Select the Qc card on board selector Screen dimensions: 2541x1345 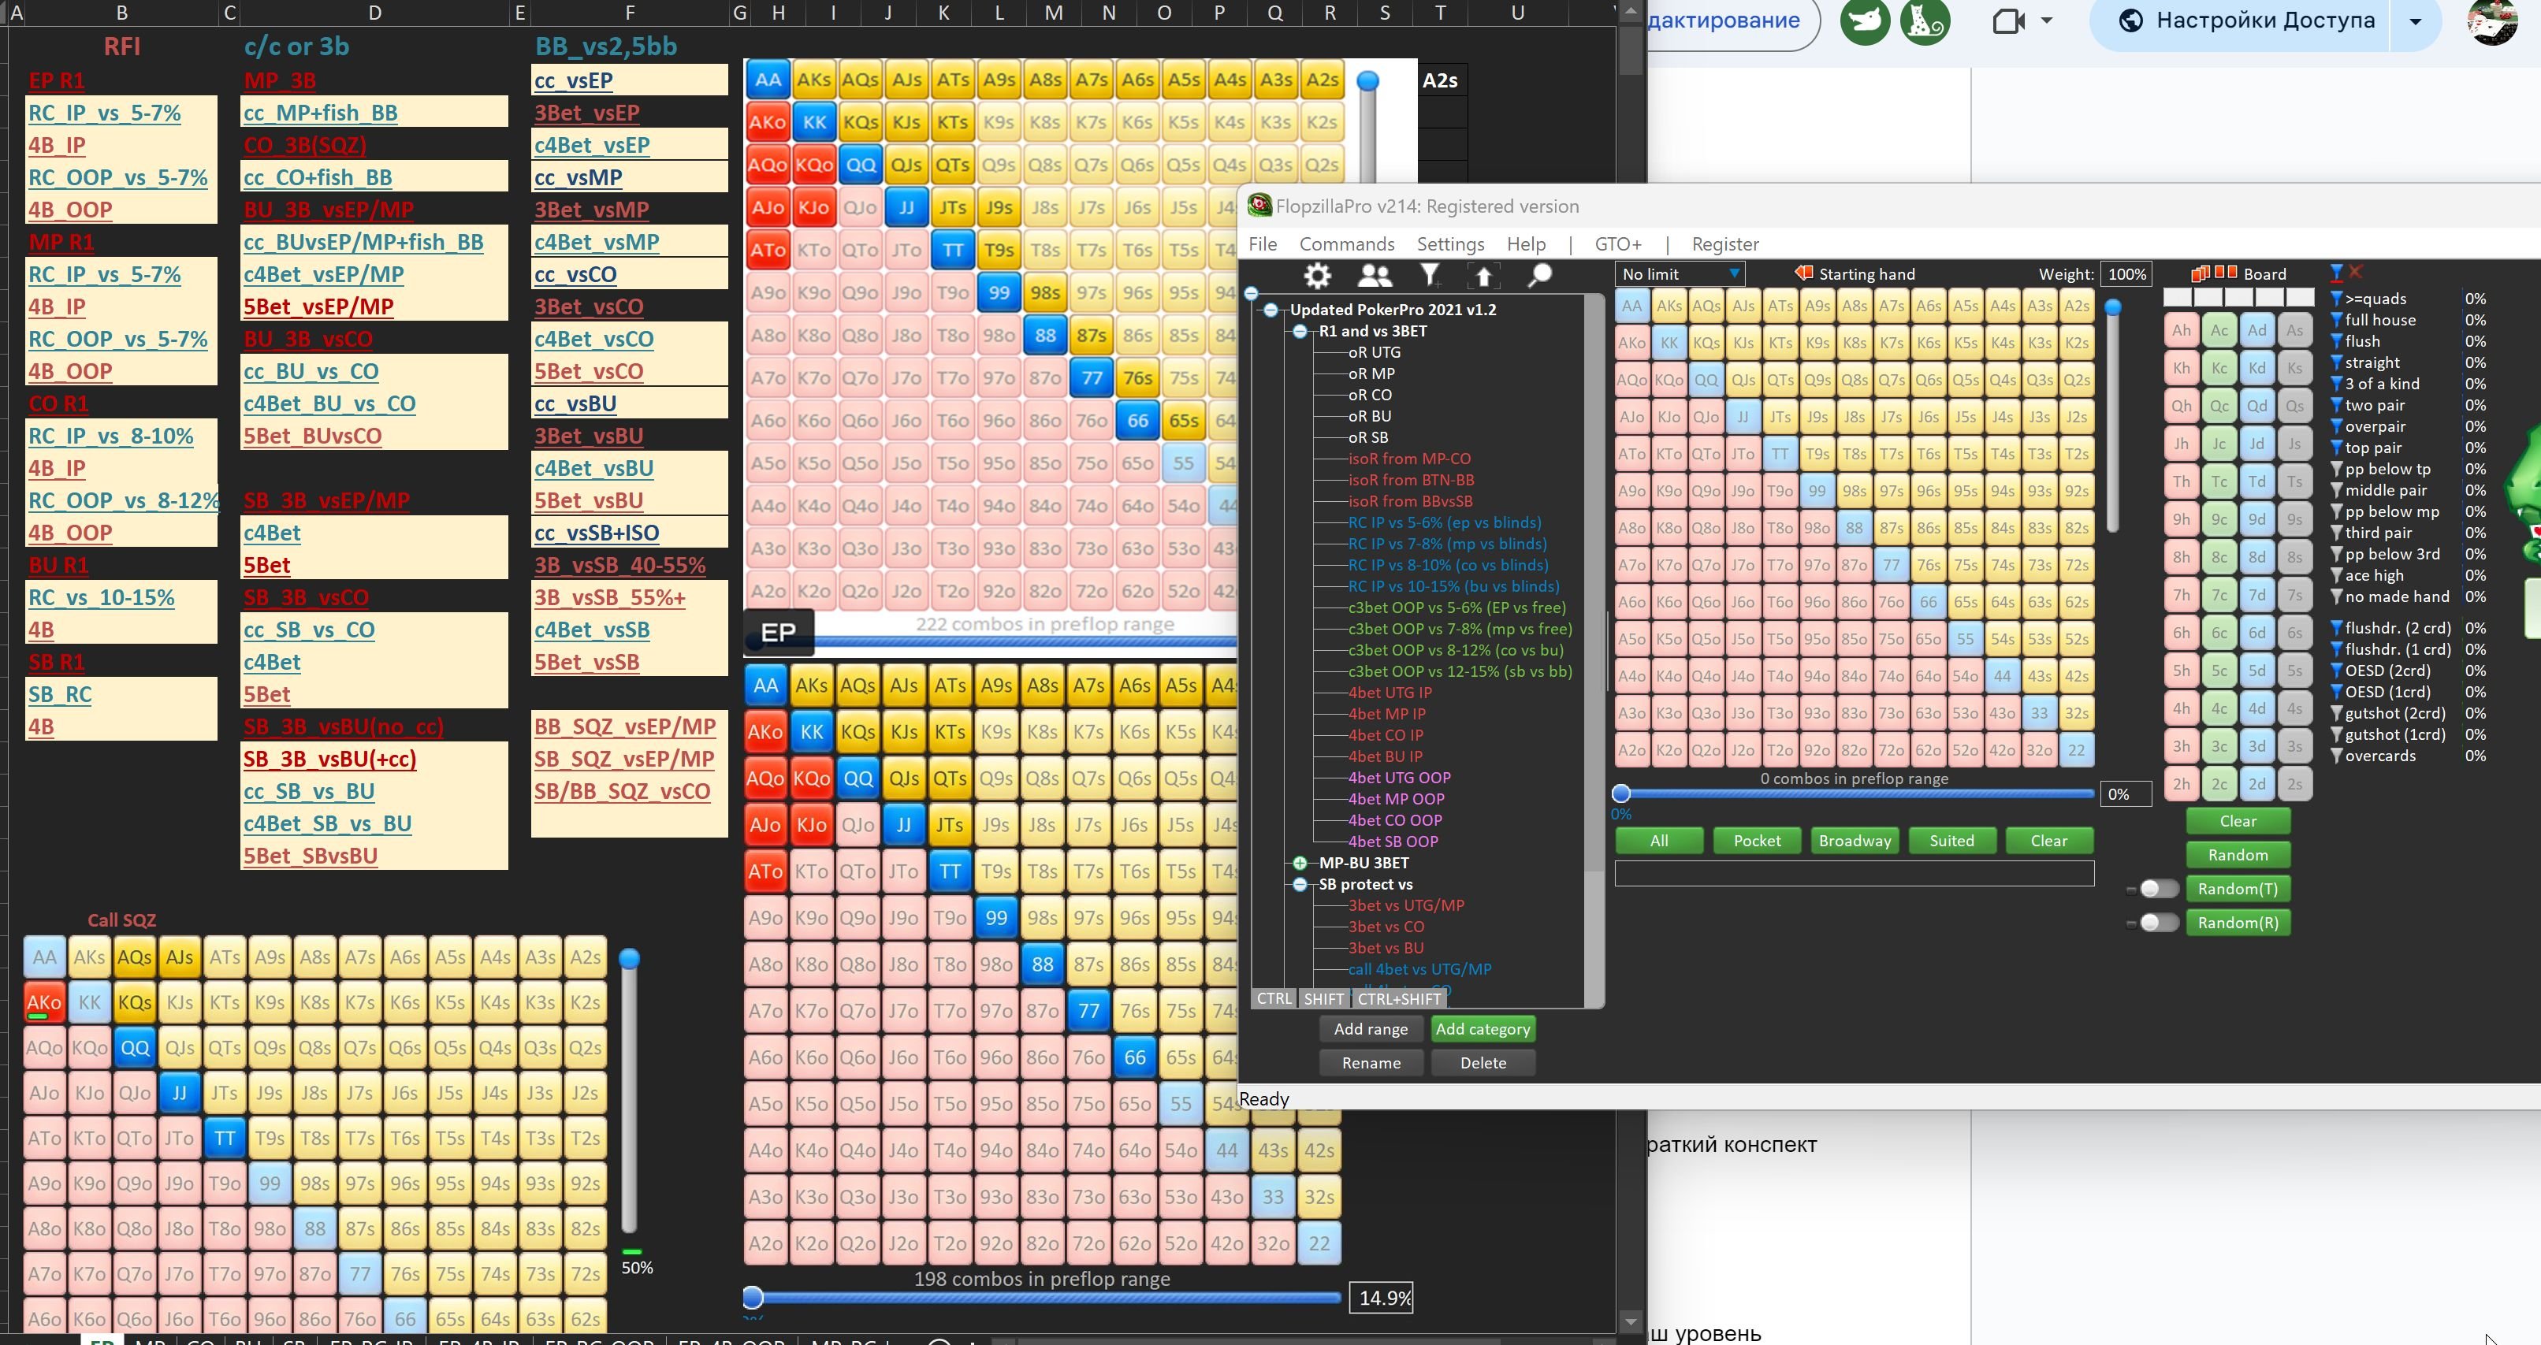click(x=2219, y=405)
